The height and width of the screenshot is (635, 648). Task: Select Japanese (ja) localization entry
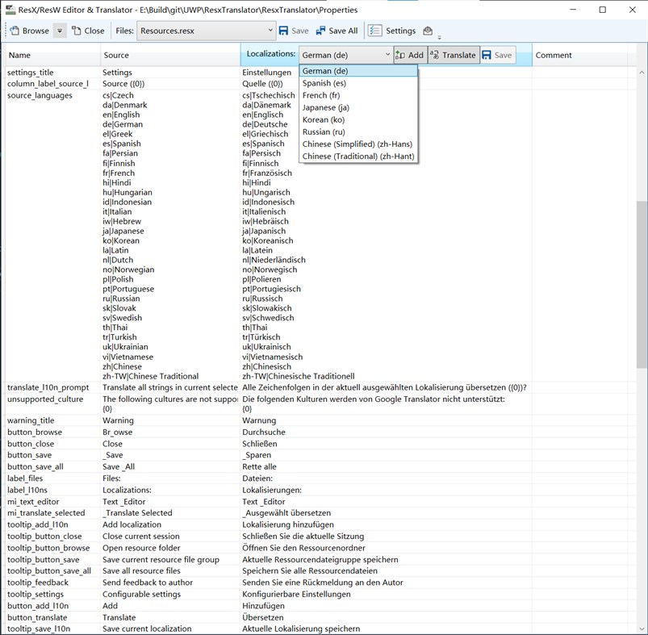[326, 107]
